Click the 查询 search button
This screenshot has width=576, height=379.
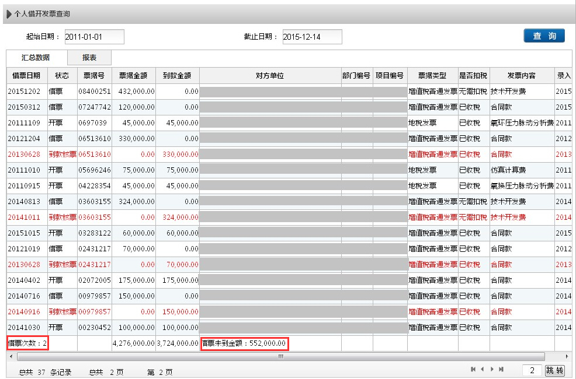click(x=544, y=36)
